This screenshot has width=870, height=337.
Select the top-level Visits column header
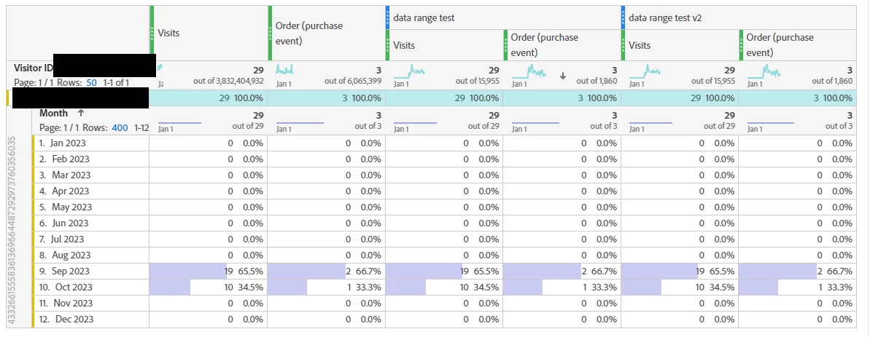(x=209, y=33)
